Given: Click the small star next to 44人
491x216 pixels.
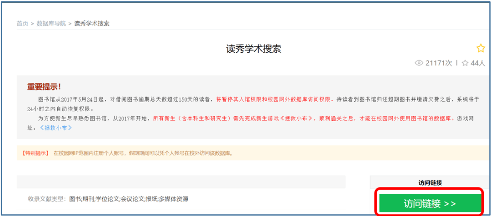Looking at the screenshot, I should pyautogui.click(x=465, y=63).
